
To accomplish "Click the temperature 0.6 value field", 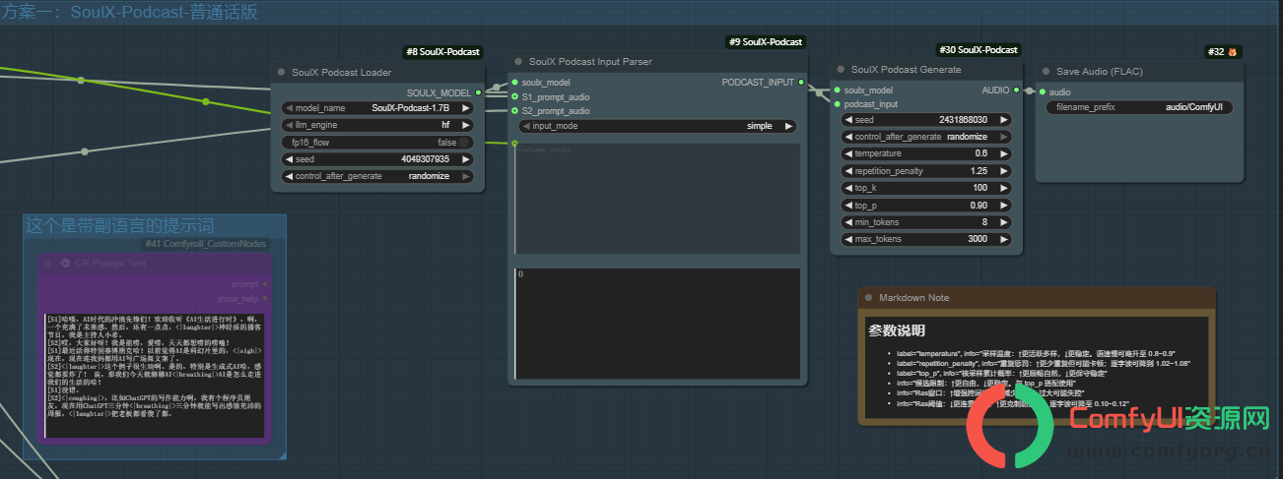I will click(926, 153).
